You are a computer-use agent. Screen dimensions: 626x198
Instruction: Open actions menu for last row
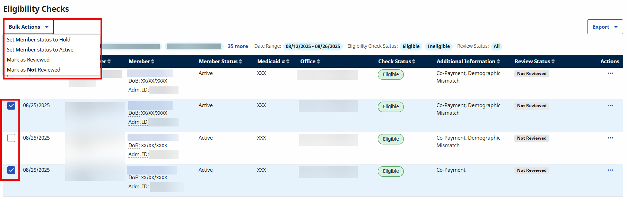point(610,170)
